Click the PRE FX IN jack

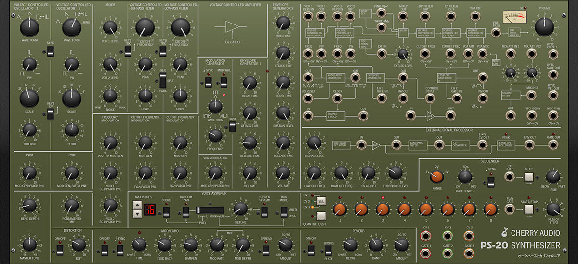tap(496, 33)
